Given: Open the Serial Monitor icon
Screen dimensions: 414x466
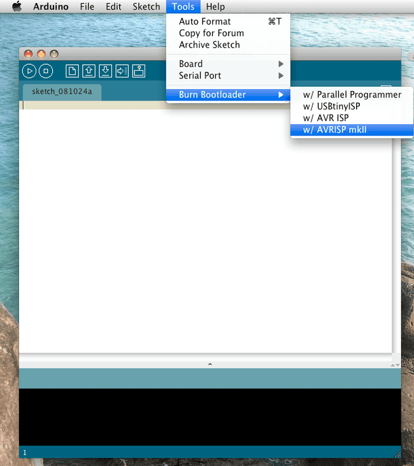Looking at the screenshot, I should pos(139,71).
